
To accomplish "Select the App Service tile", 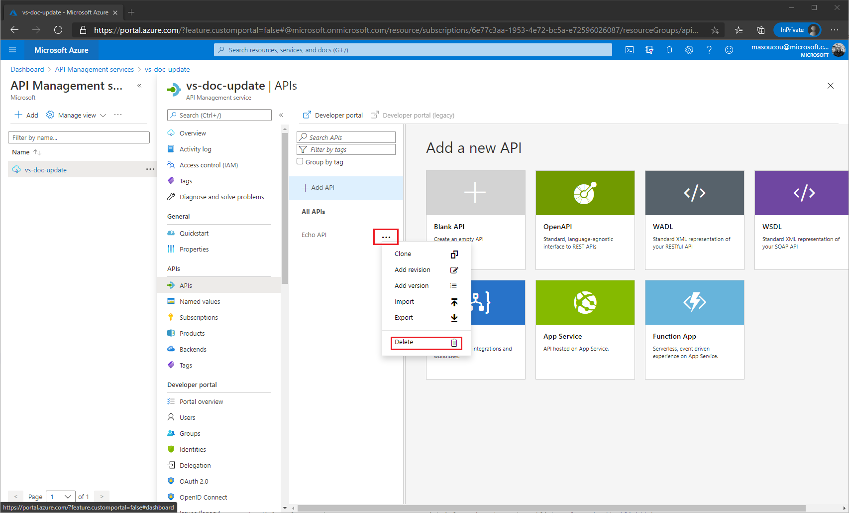I will point(585,329).
